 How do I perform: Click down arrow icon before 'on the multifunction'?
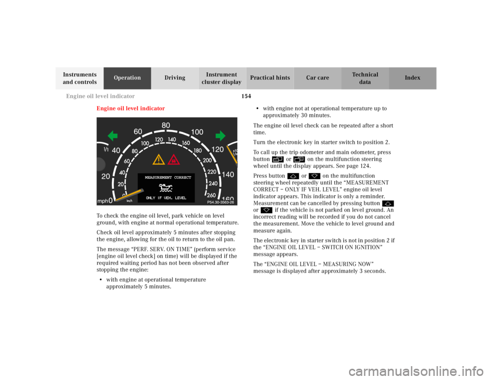(314, 176)
